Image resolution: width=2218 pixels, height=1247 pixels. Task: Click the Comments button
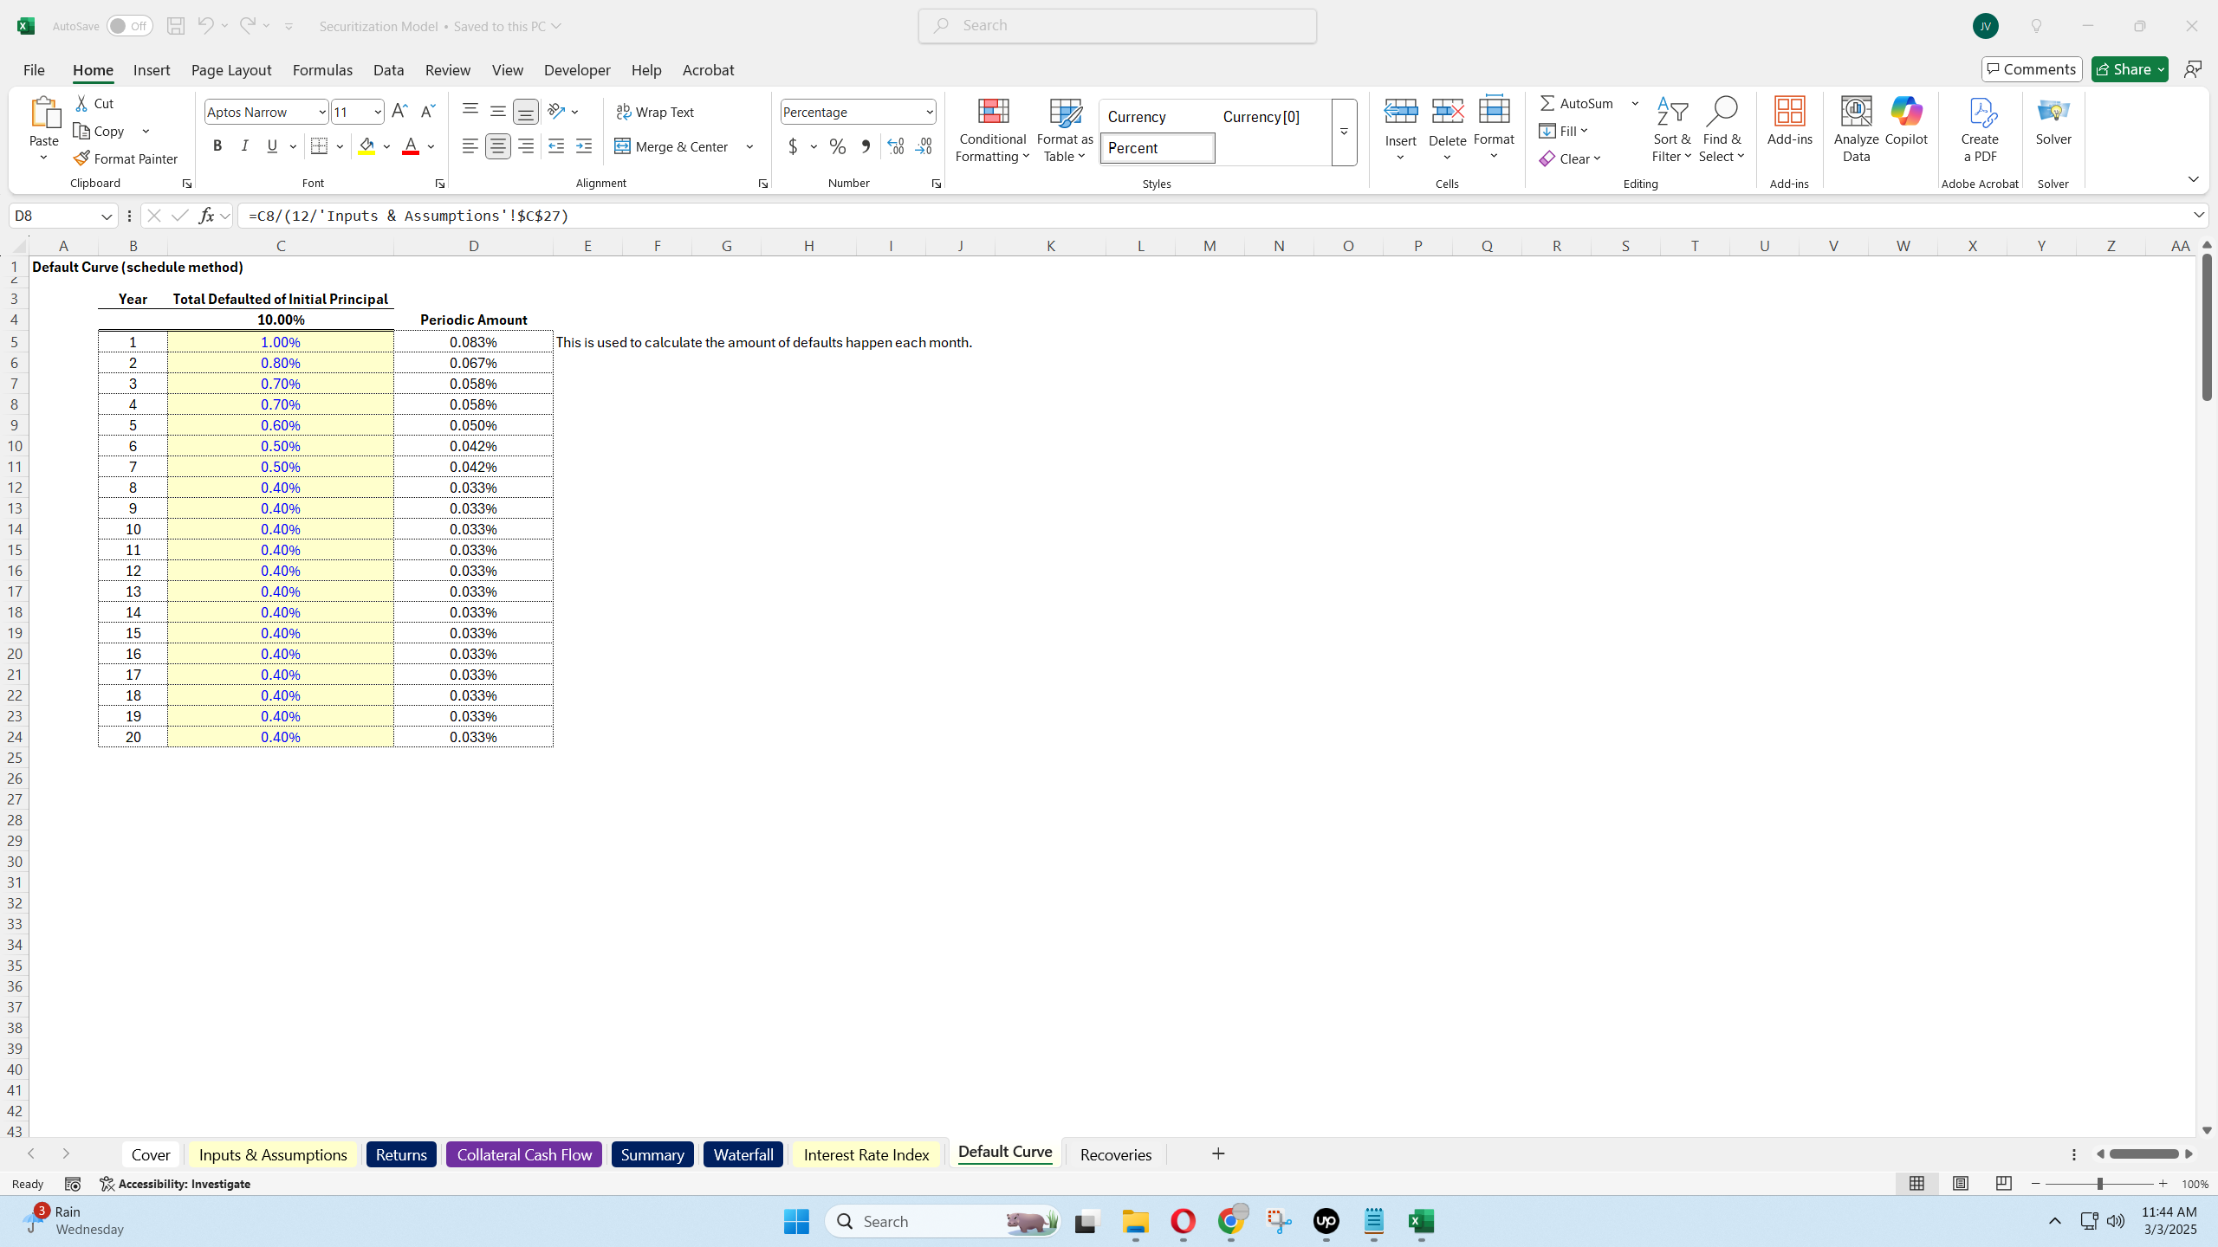(x=2032, y=69)
